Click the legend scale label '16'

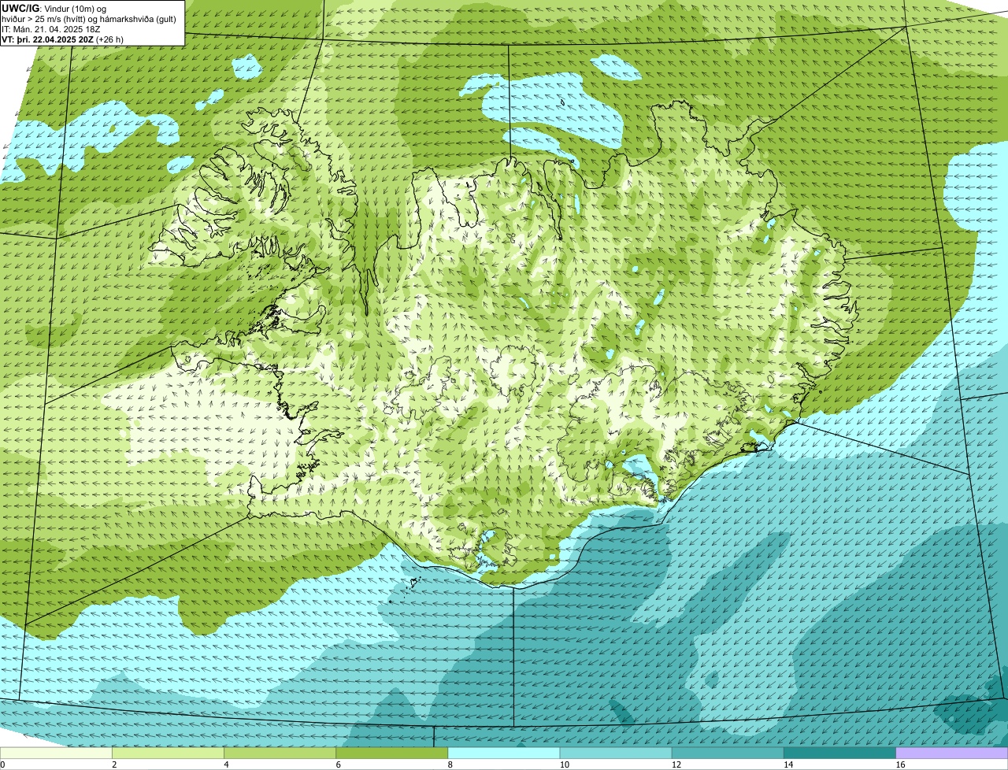click(x=901, y=764)
